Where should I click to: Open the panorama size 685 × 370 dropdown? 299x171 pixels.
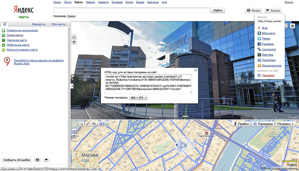tap(139, 98)
